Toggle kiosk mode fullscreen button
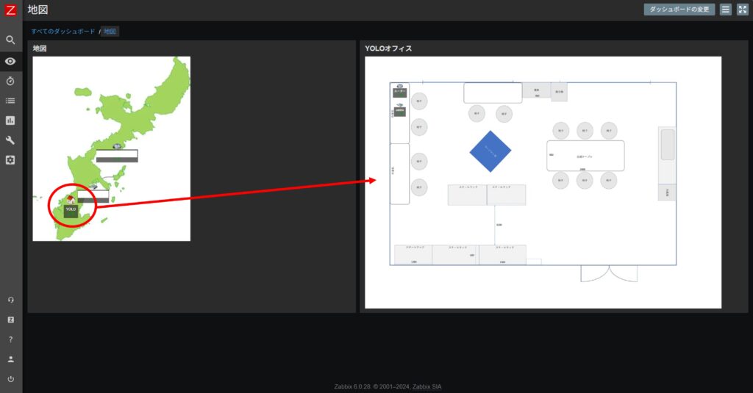Screen dimensions: 753x393 (740, 10)
